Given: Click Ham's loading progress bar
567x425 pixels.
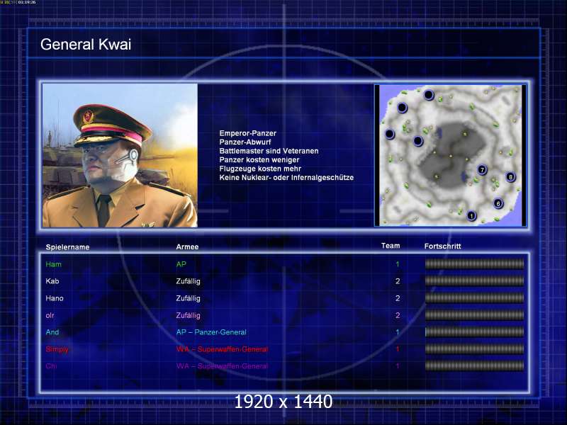Looking at the screenshot, I should pyautogui.click(x=474, y=264).
